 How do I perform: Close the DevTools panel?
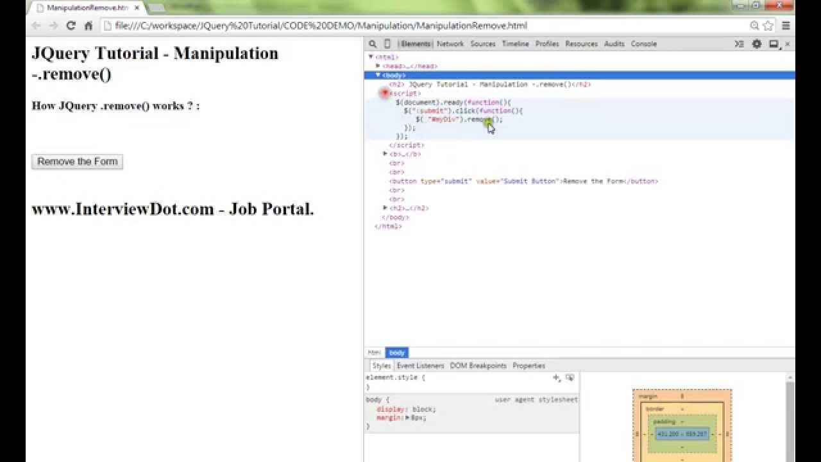[x=788, y=44]
